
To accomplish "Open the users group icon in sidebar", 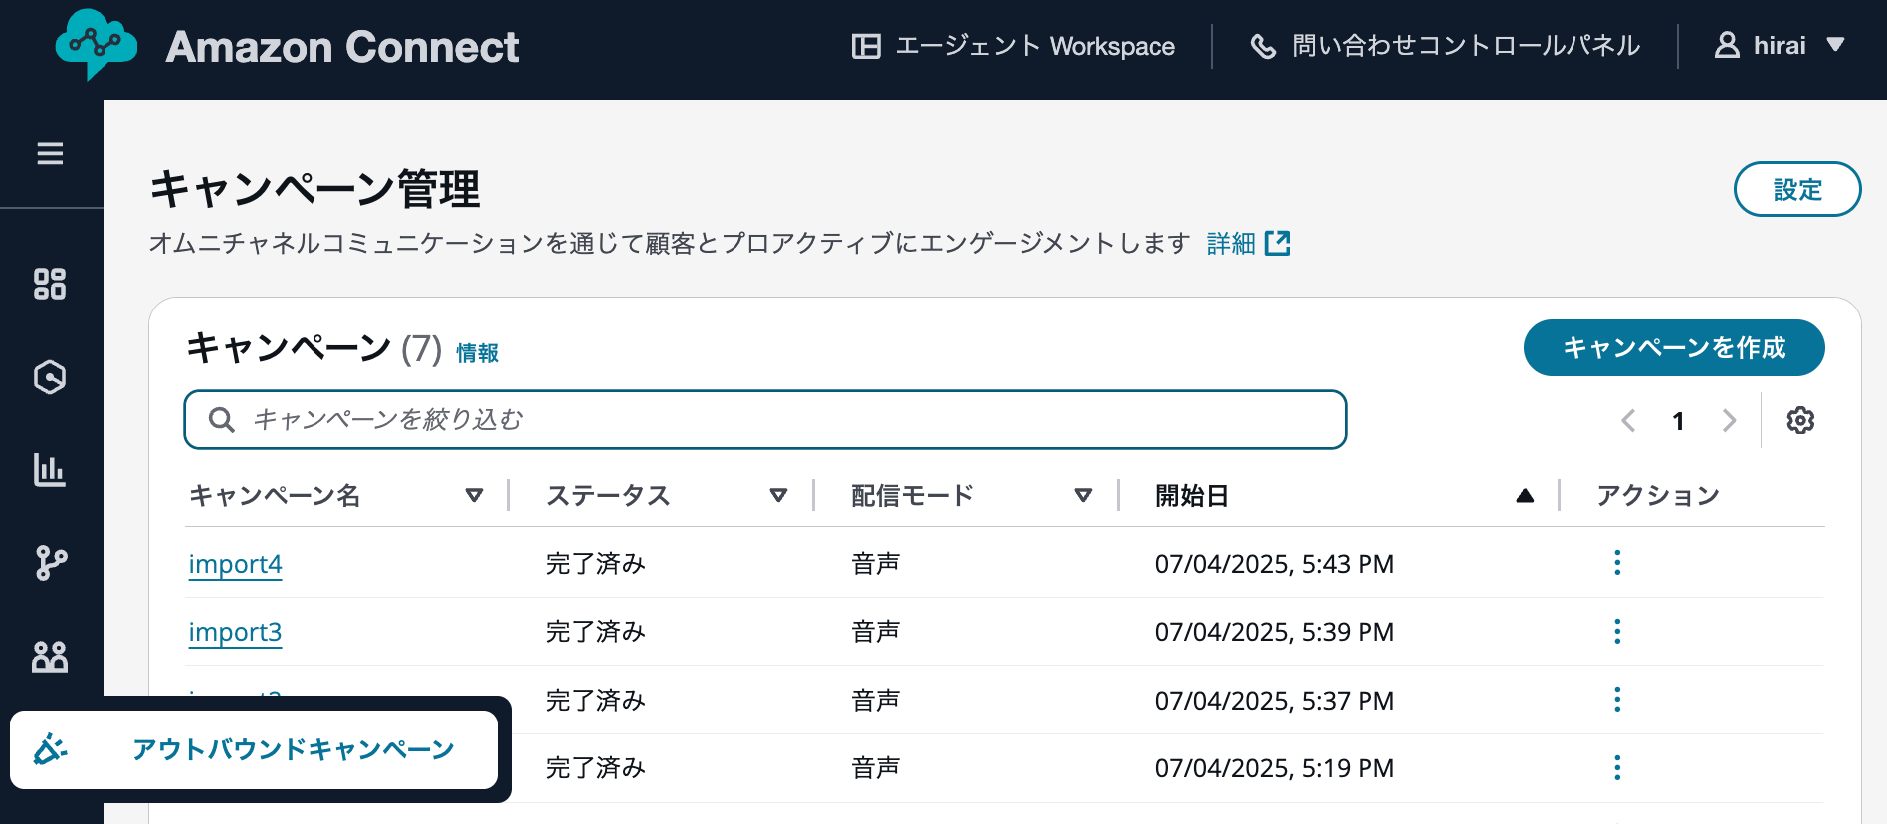I will (50, 657).
